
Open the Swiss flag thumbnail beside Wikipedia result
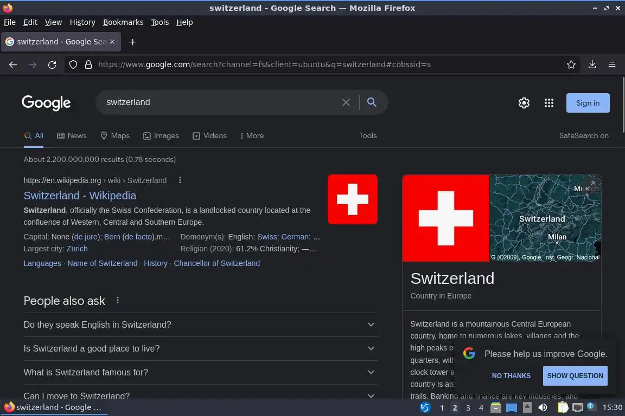352,199
